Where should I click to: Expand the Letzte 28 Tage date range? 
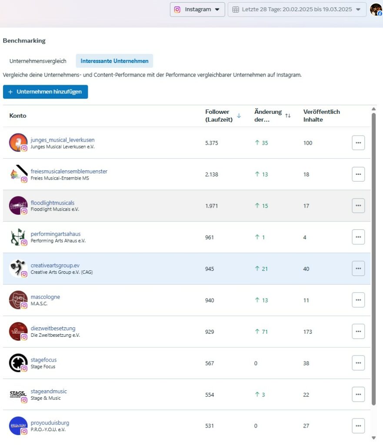297,10
